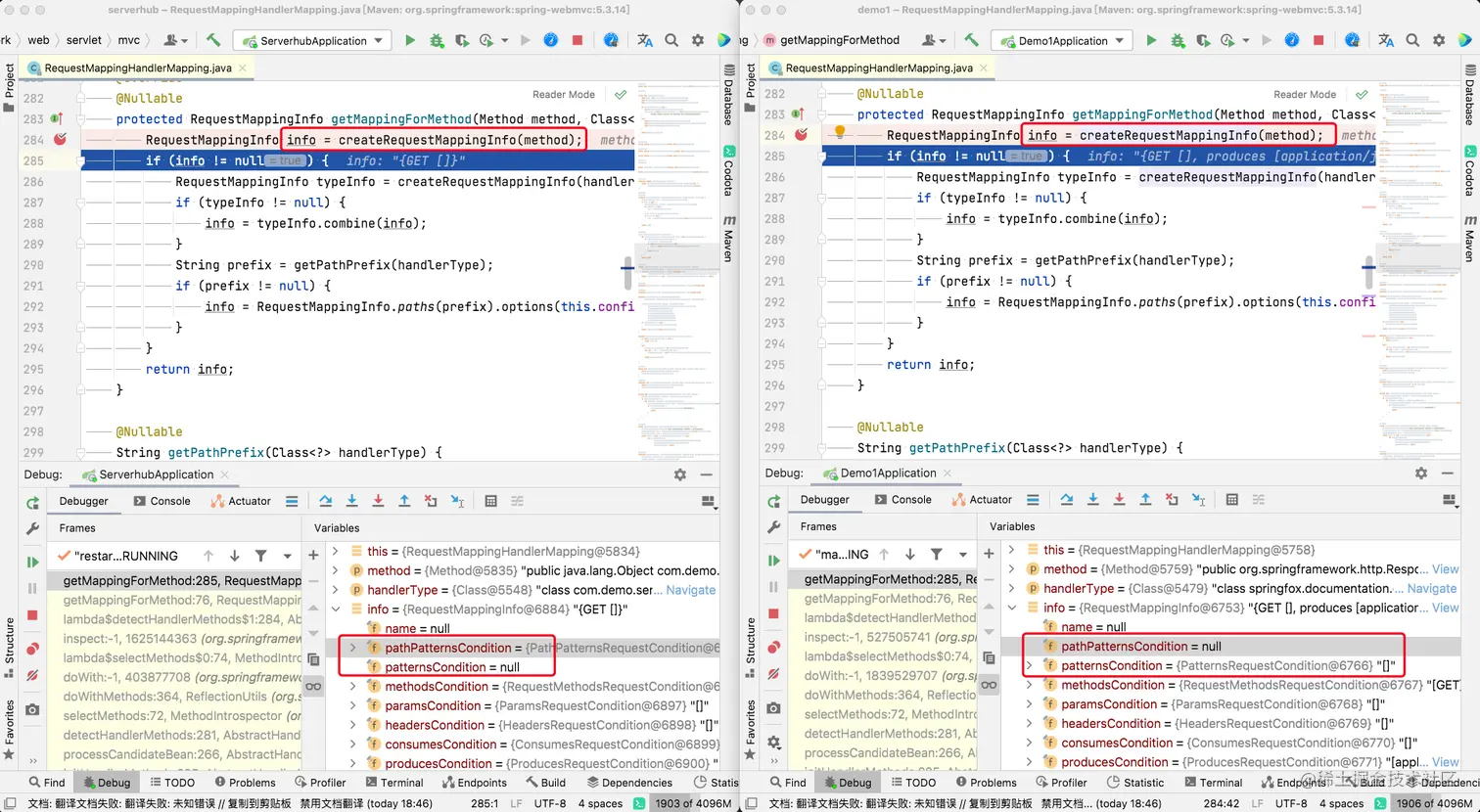Collapse info variable in demo1 Variables
Screen dimensions: 1480x812
click(1011, 608)
